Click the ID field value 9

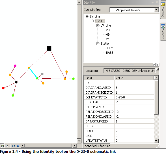(117, 83)
